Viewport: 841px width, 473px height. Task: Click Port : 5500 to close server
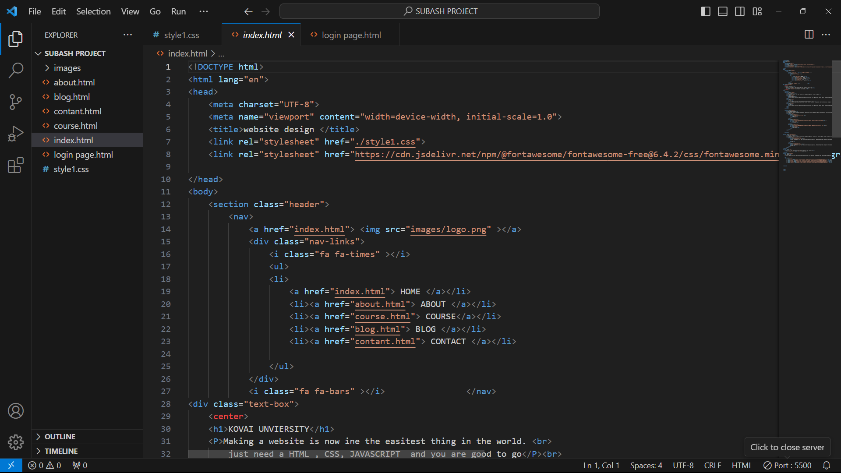pos(788,466)
